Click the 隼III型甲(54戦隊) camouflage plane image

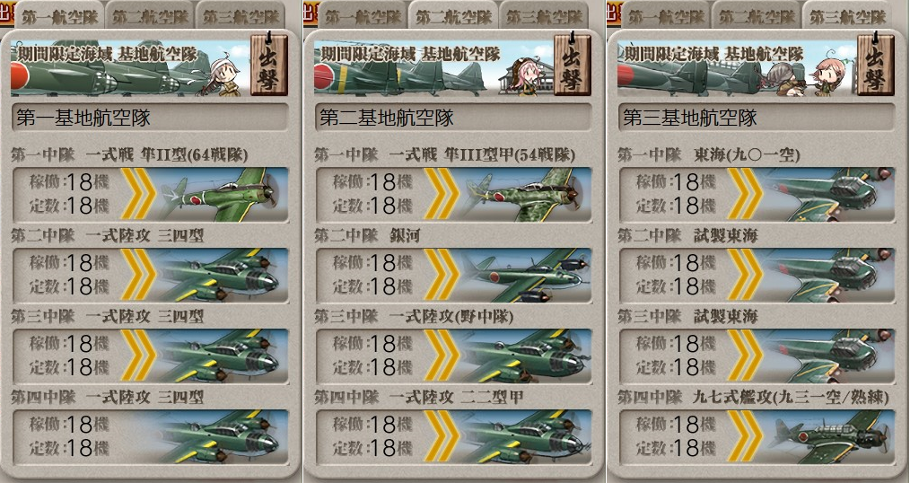tap(527, 195)
